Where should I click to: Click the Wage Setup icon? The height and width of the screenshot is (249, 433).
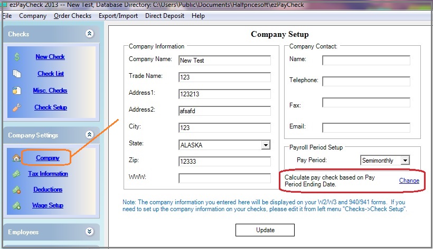tap(17, 205)
